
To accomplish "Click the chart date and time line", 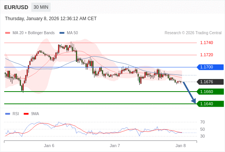I will [51, 19].
